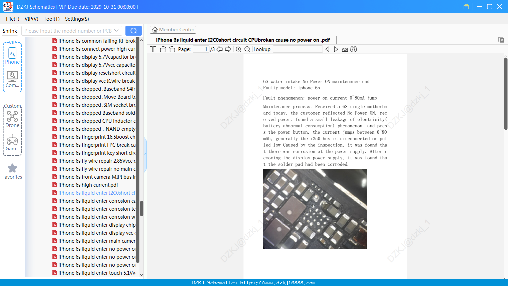Open 'iPhone 6s common failing RF' file
The height and width of the screenshot is (286, 508).
[97, 41]
